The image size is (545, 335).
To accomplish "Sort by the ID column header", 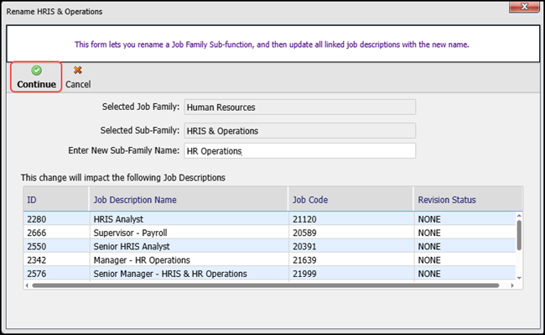I will 56,200.
